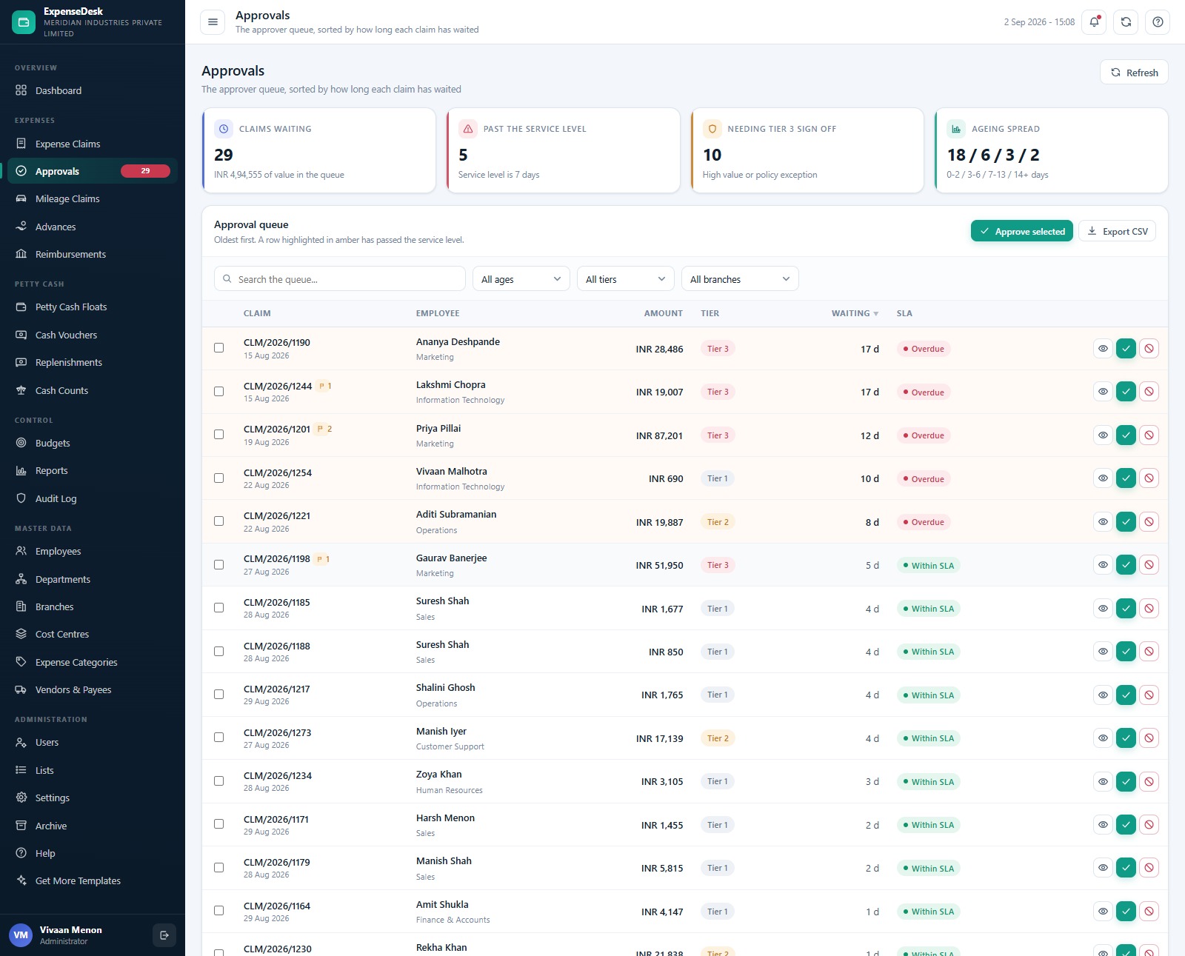Expand the All branches dropdown
The height and width of the screenshot is (956, 1185).
coord(740,279)
